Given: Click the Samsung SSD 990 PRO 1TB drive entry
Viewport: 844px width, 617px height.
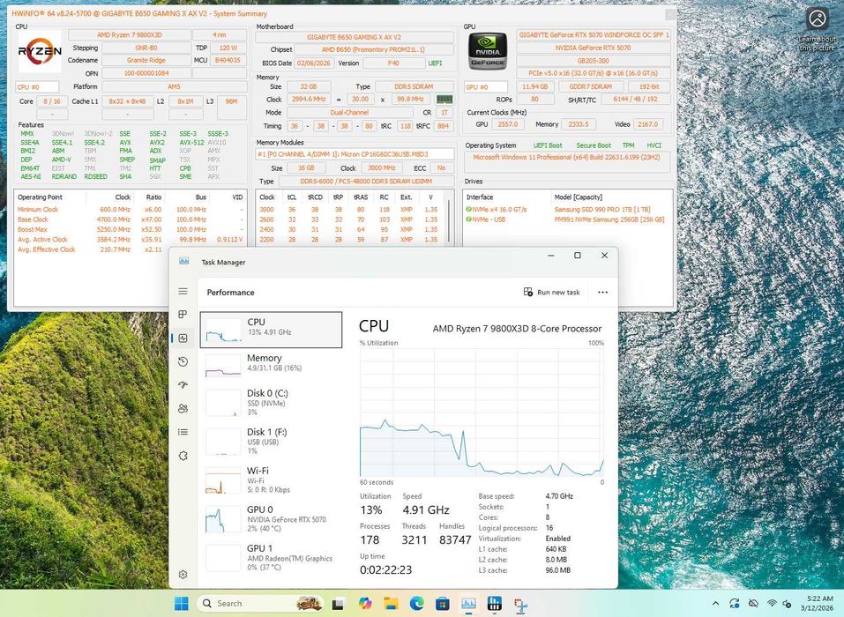Looking at the screenshot, I should (x=601, y=209).
